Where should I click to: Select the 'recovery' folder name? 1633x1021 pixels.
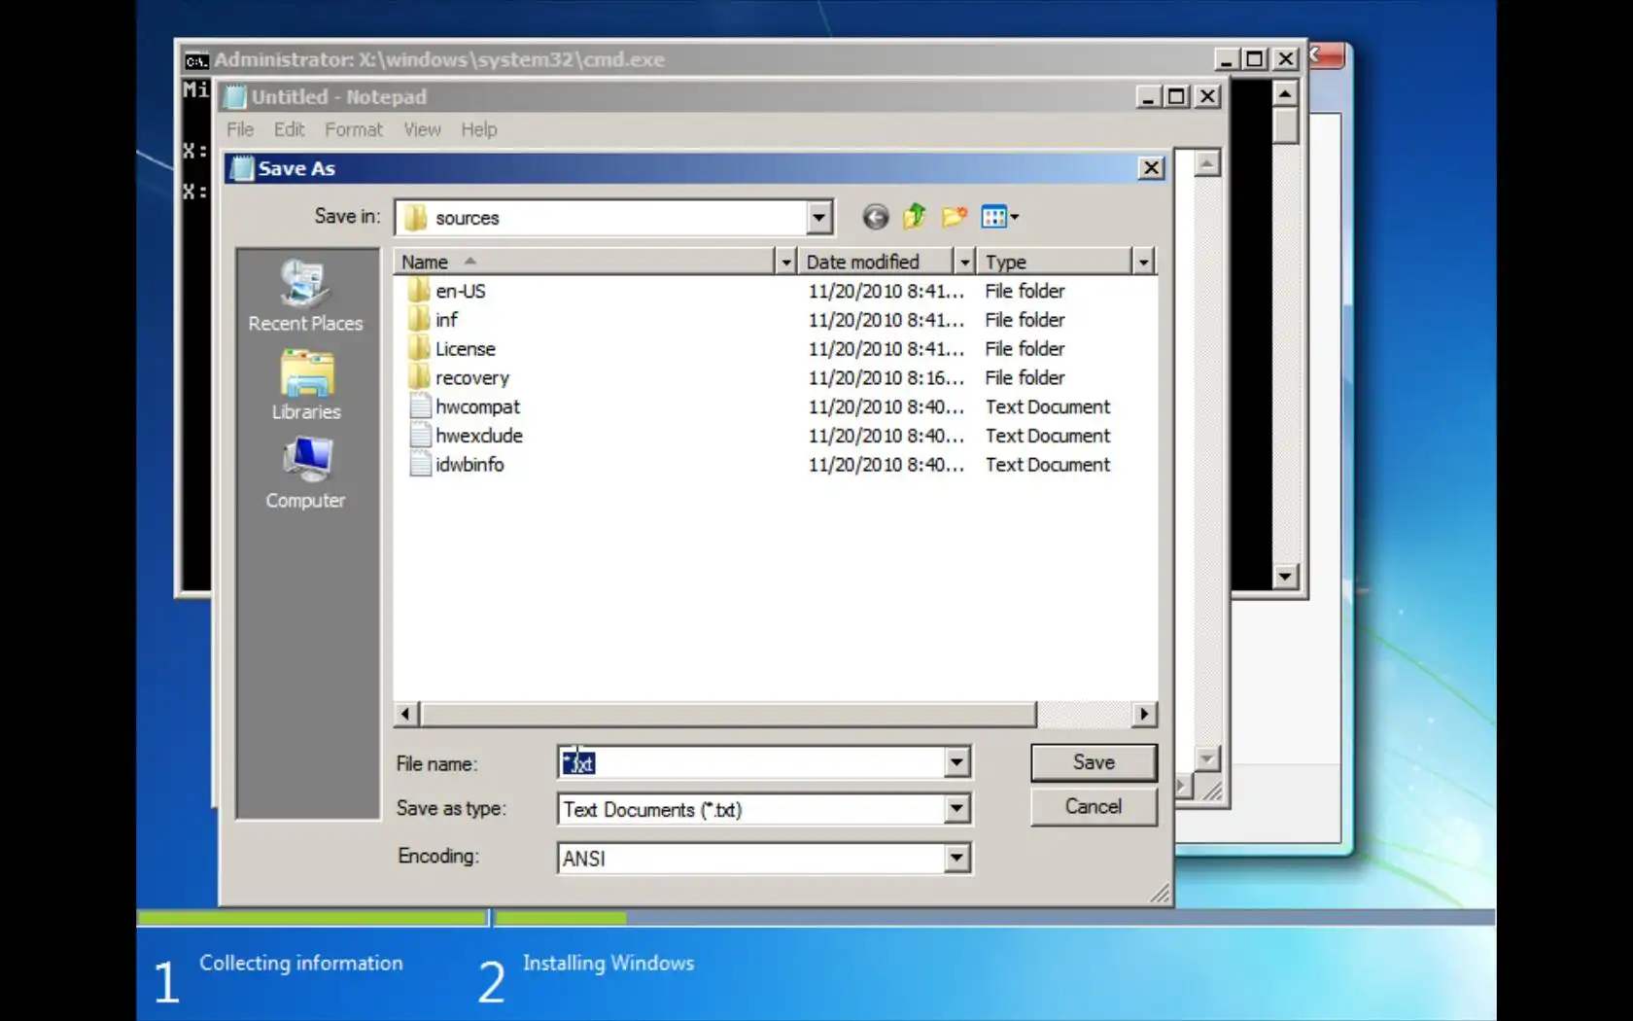[472, 378]
